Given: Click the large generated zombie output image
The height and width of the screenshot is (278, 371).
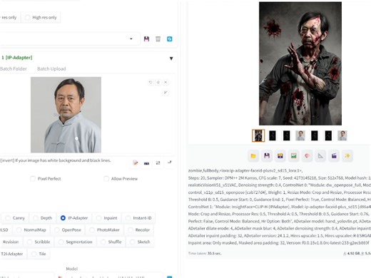Looking at the screenshot, I should coord(300,63).
